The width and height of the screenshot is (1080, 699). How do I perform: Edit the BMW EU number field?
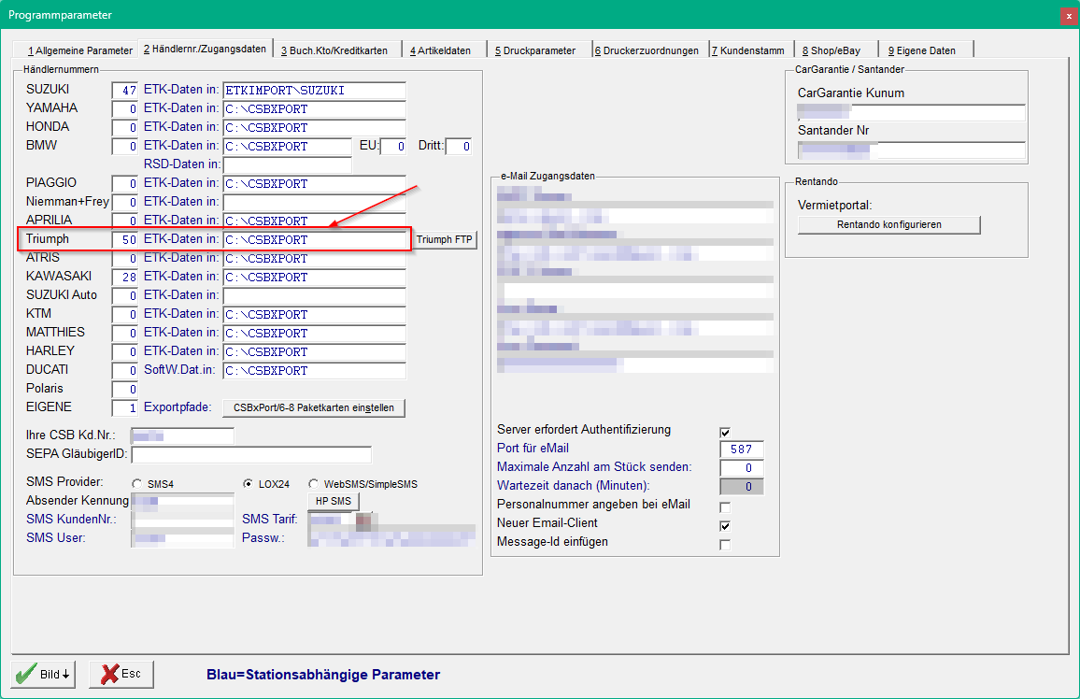pyautogui.click(x=392, y=146)
